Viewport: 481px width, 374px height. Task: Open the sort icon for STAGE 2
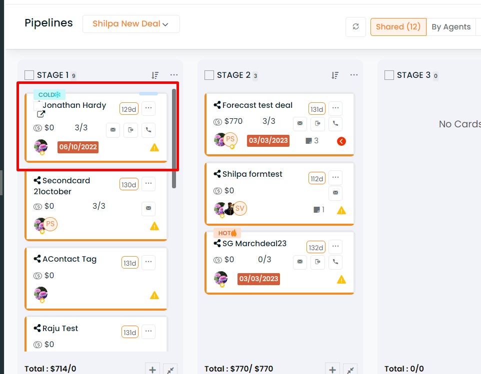tap(335, 75)
